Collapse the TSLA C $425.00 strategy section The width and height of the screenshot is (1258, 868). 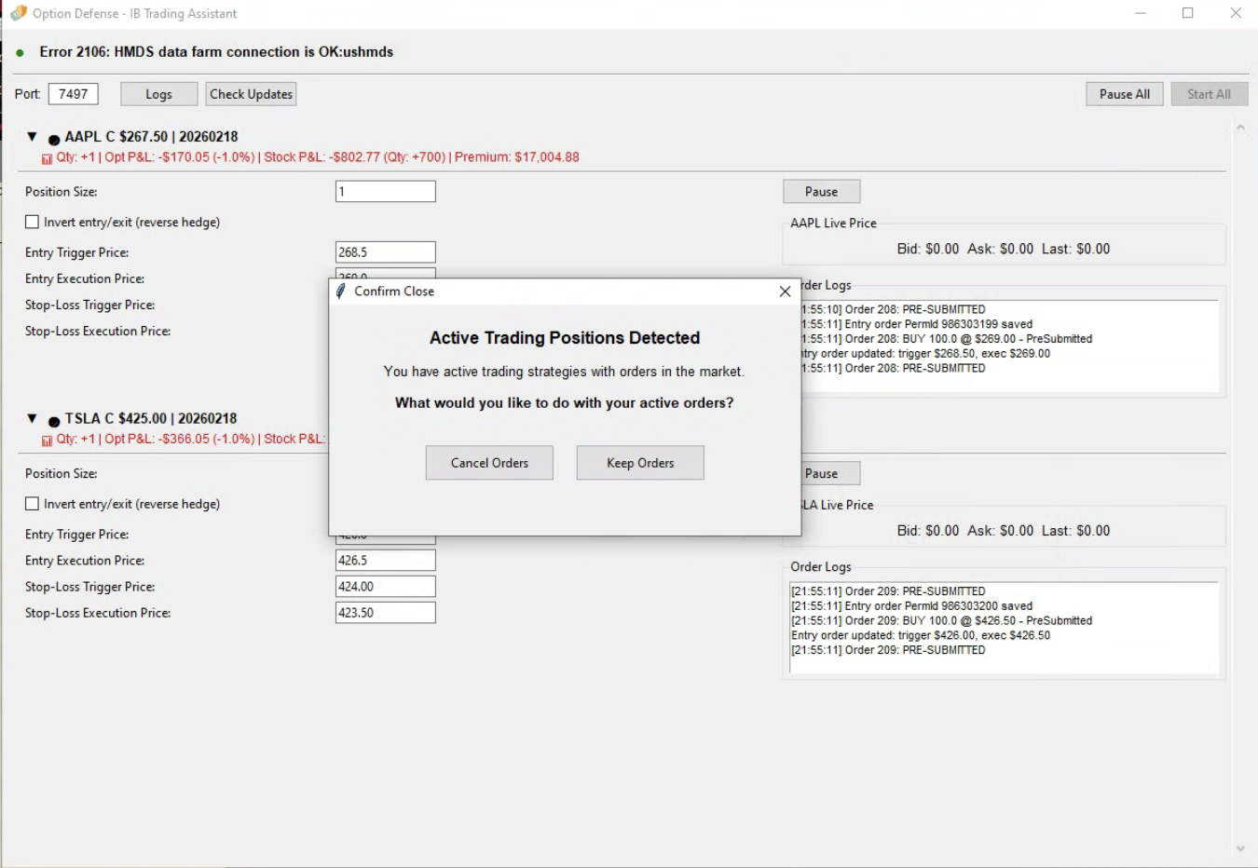tap(32, 419)
